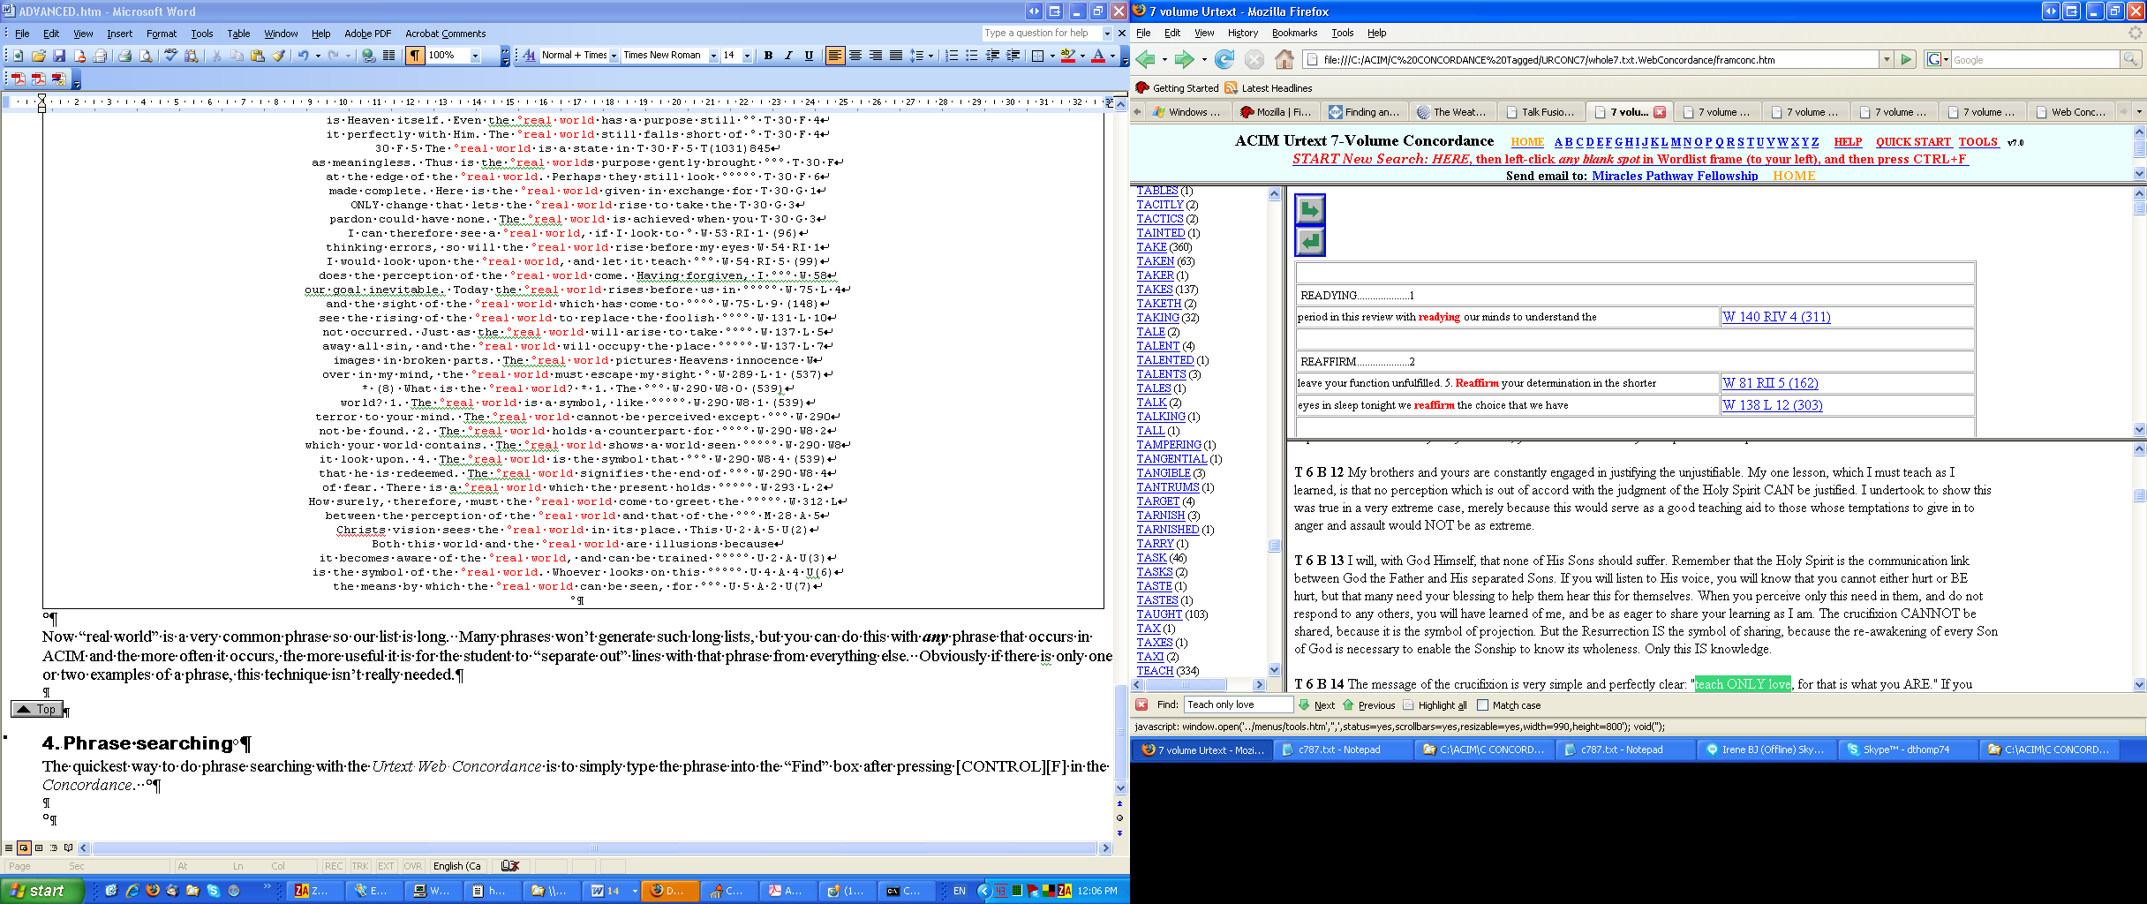Open the Zoom percentage dropdown
Screen dimensions: 2147x904
point(475,56)
